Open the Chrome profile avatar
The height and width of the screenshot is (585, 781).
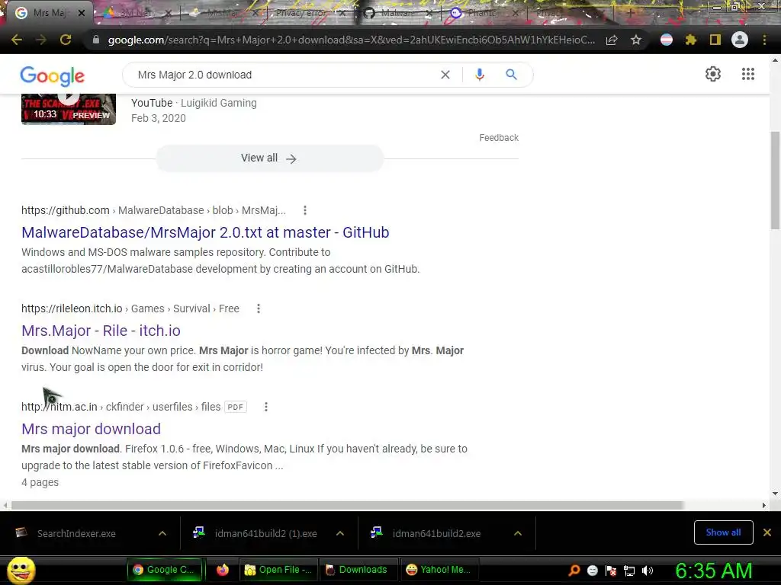click(740, 40)
